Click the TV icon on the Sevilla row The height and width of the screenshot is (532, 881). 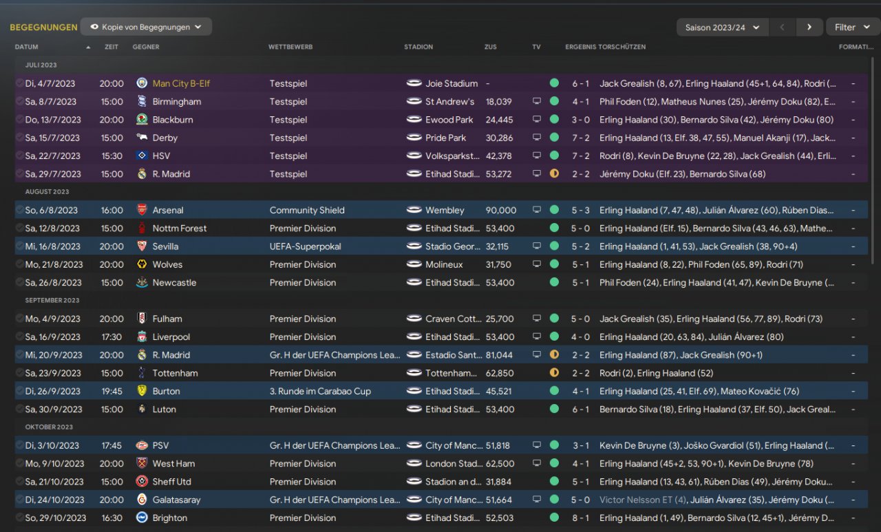(x=537, y=246)
